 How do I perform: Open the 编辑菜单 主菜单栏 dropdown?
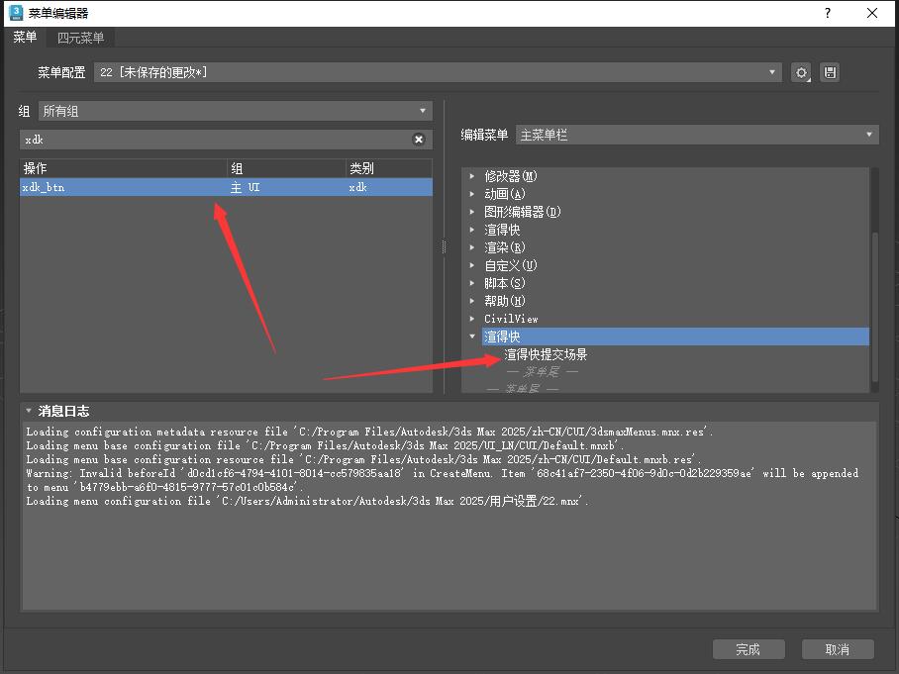point(869,135)
